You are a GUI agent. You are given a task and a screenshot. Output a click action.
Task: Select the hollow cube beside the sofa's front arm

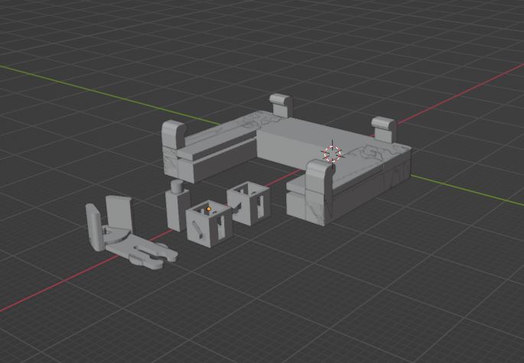click(x=249, y=203)
